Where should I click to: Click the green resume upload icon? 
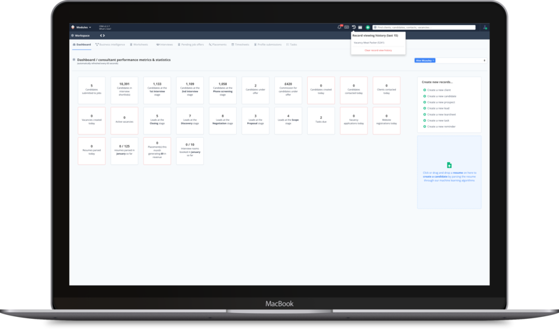click(449, 165)
